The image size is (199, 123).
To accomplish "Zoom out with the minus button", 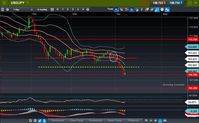I will (x=151, y=121).
